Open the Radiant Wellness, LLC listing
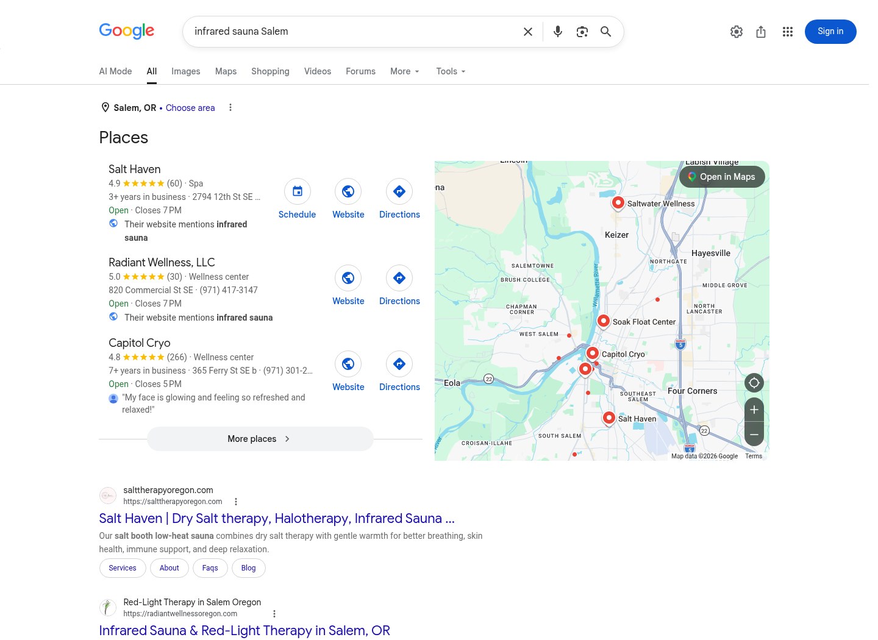This screenshot has height=640, width=878. [162, 263]
